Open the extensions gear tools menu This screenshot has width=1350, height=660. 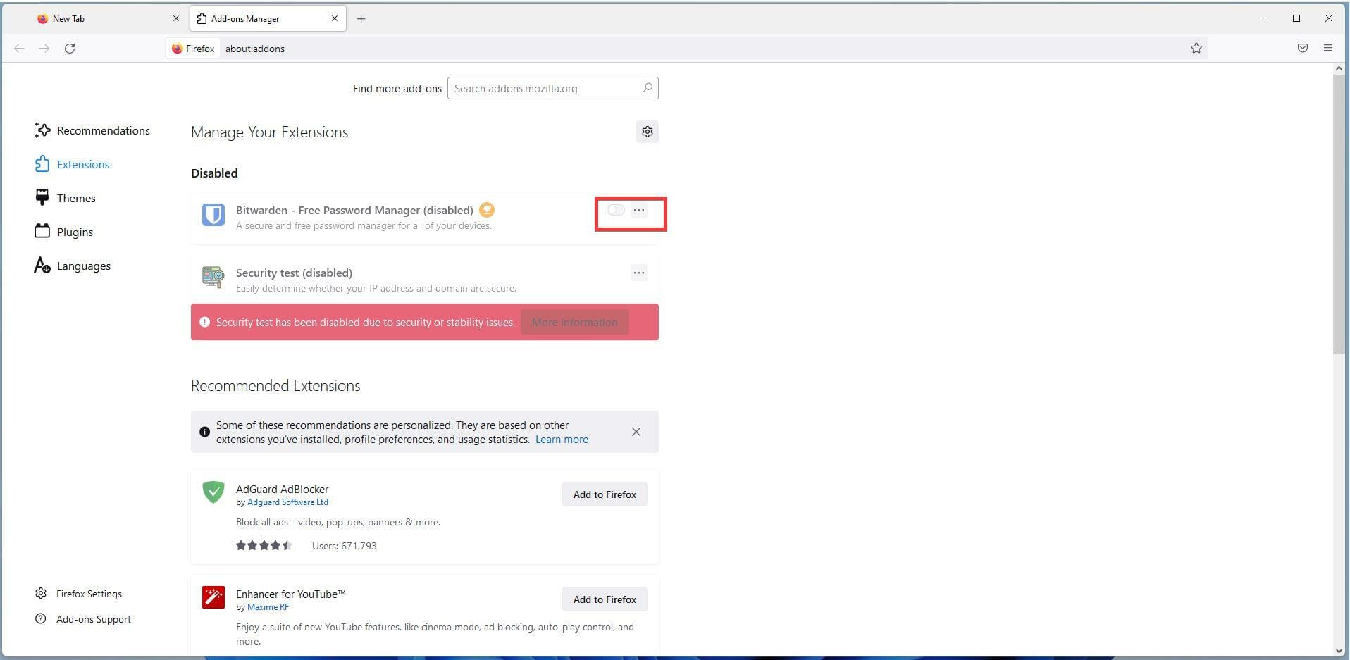coord(648,132)
